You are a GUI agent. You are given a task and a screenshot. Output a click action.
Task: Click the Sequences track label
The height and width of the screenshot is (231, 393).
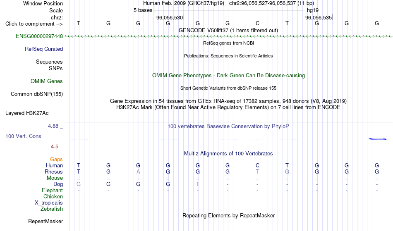click(x=49, y=62)
